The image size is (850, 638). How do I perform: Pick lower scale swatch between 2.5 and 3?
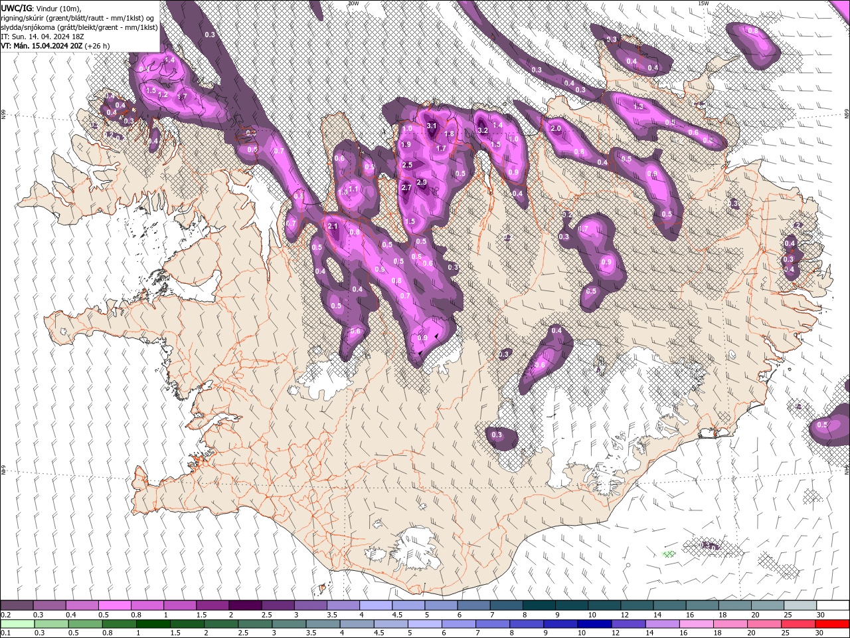coord(255,624)
